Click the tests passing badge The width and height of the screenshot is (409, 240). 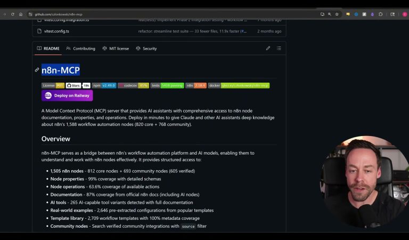pyautogui.click(x=167, y=85)
